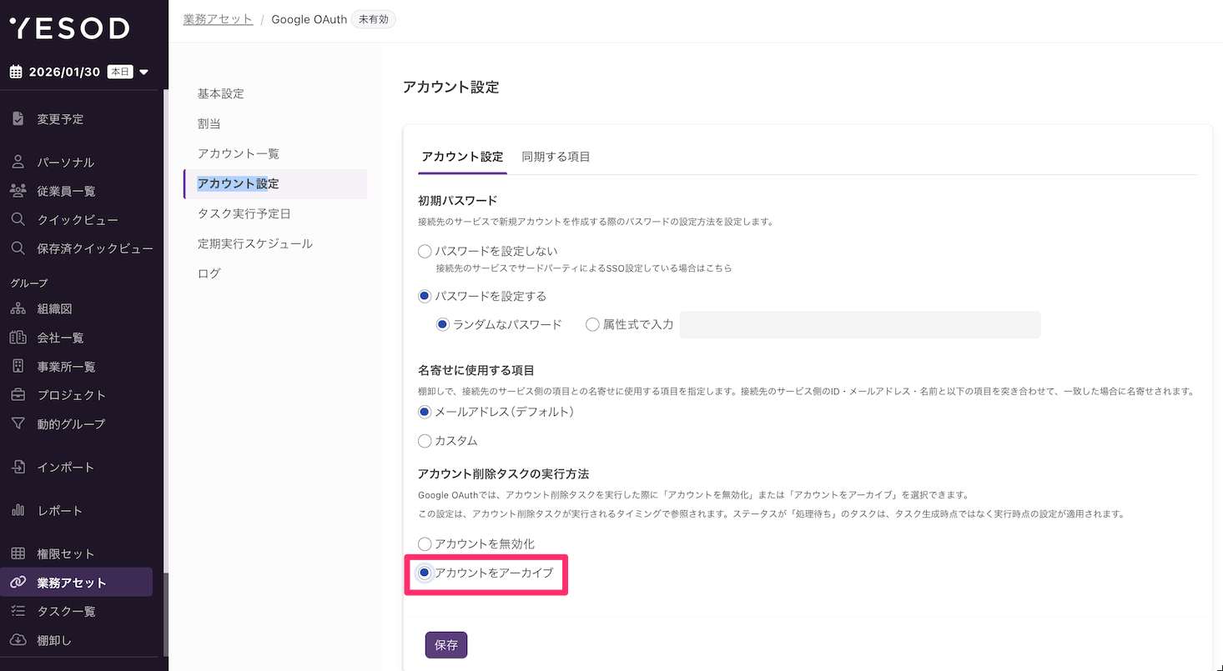The height and width of the screenshot is (671, 1223).
Task: Click the permission set grid icon
Action: [x=18, y=554]
